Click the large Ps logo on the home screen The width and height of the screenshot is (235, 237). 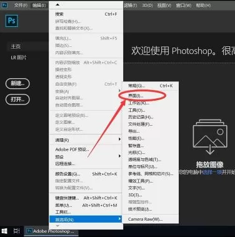[x=12, y=21]
